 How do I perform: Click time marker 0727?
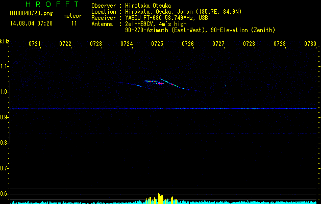(218, 44)
